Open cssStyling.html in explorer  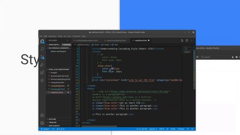tap(59, 82)
